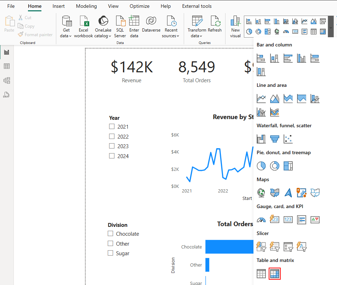
Task: Expand the OneLake catalog dropdown
Action: [x=103, y=27]
